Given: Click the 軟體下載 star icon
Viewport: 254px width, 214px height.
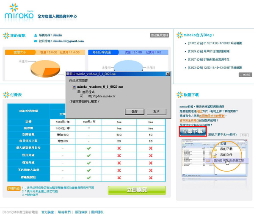Looking at the screenshot, I should (179, 95).
